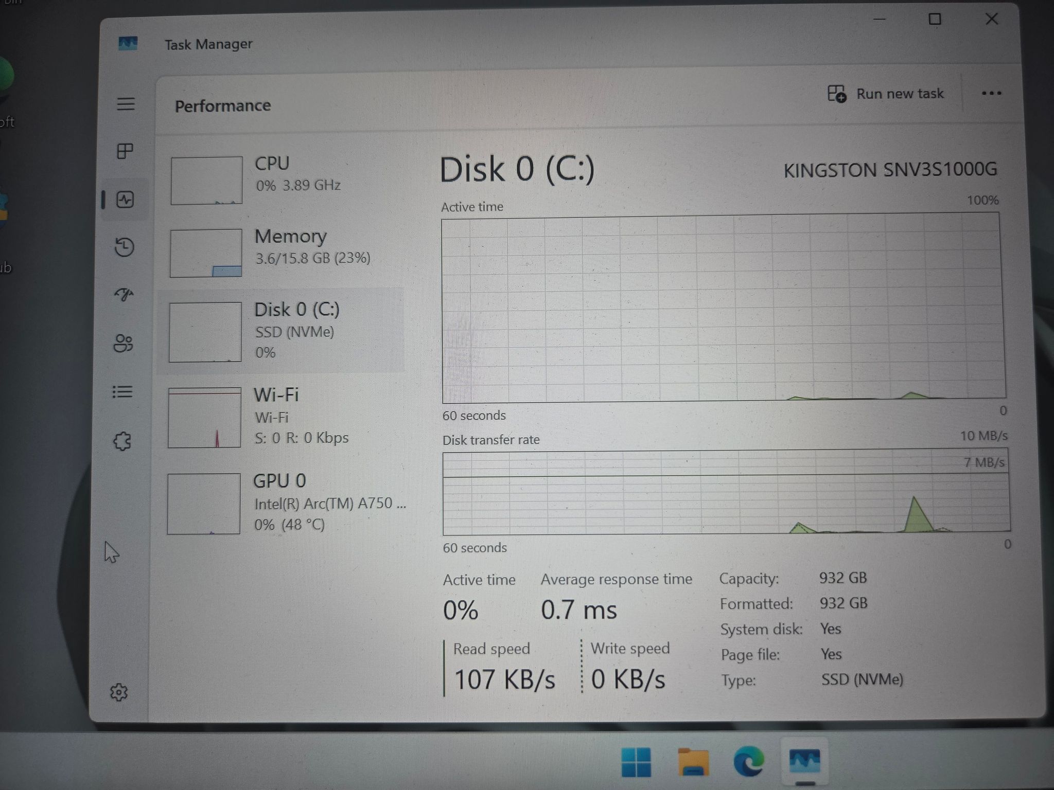Click the Disk 0 (C:) heading
Viewport: 1054px width, 790px height.
click(517, 169)
